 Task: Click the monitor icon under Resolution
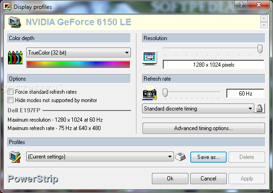pos(150,58)
